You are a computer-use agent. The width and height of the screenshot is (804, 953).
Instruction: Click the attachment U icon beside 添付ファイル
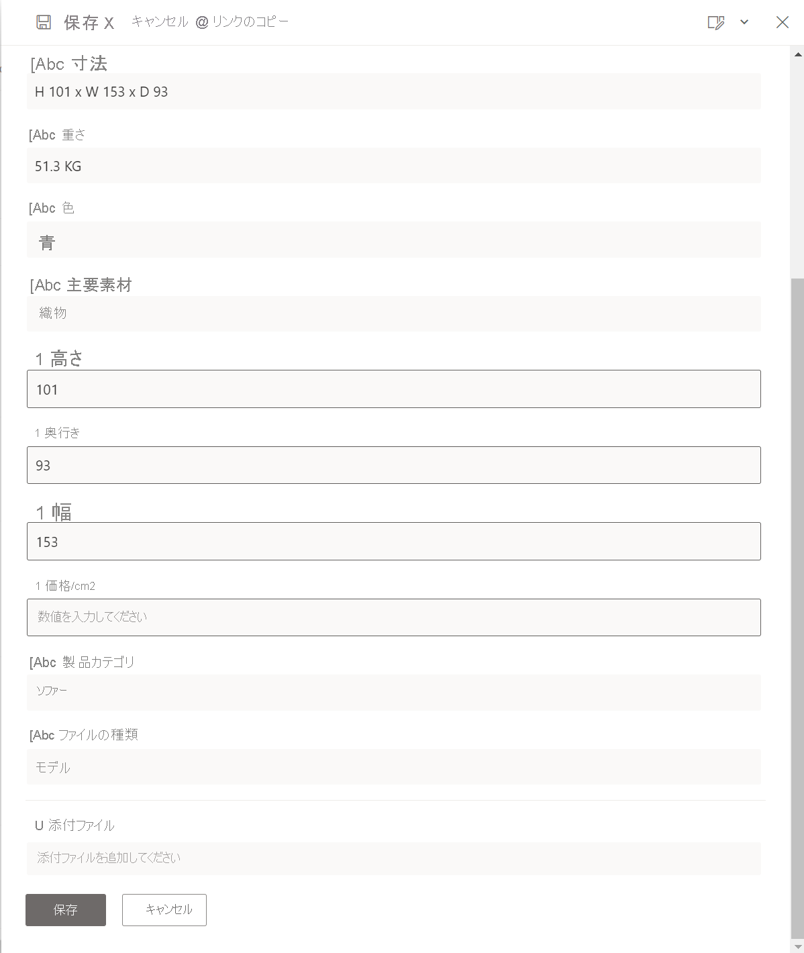[x=39, y=825]
